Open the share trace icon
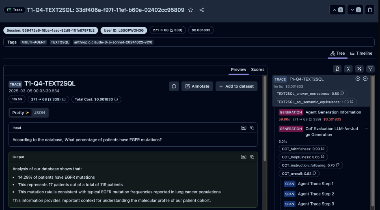The image size is (380, 210). coord(202,10)
